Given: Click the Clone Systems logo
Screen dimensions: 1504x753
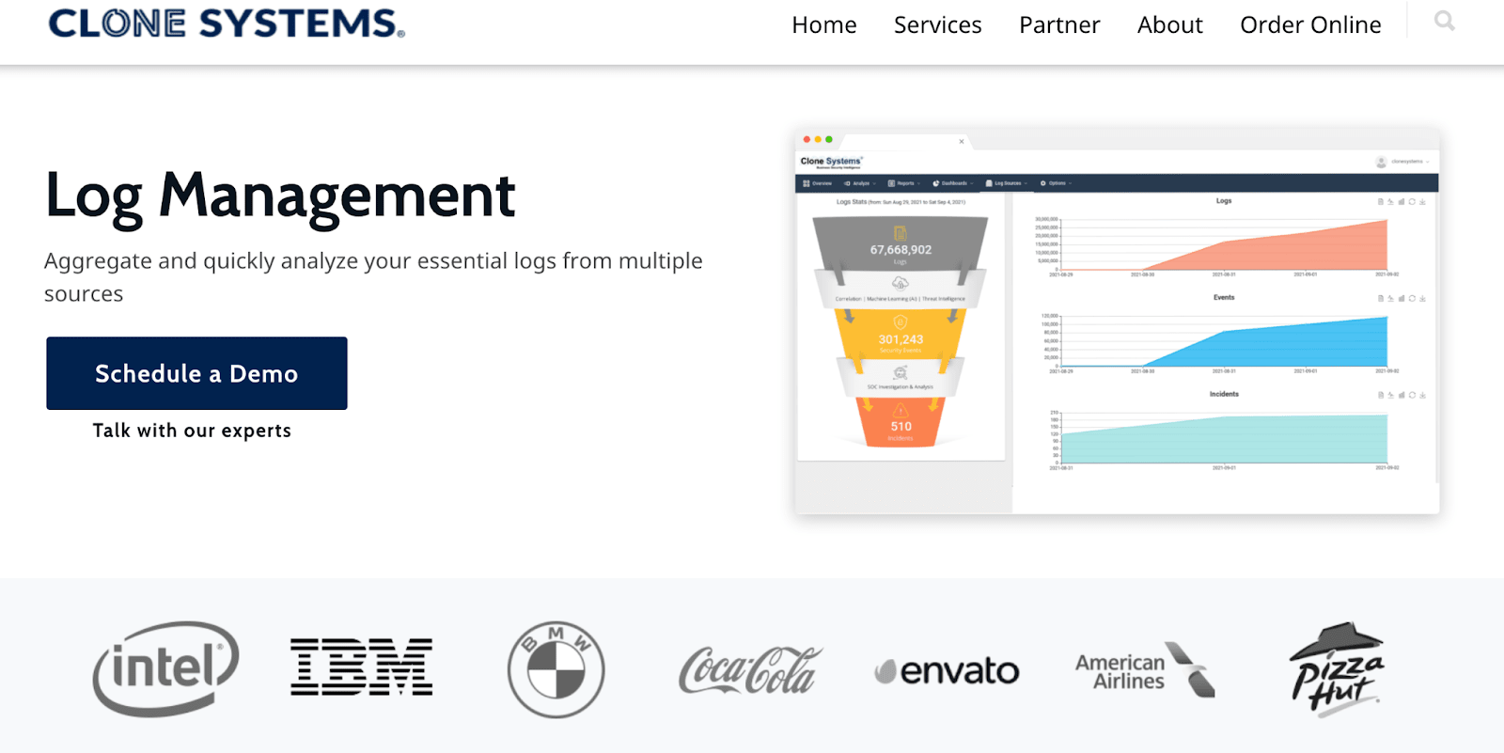Looking at the screenshot, I should pos(227,23).
